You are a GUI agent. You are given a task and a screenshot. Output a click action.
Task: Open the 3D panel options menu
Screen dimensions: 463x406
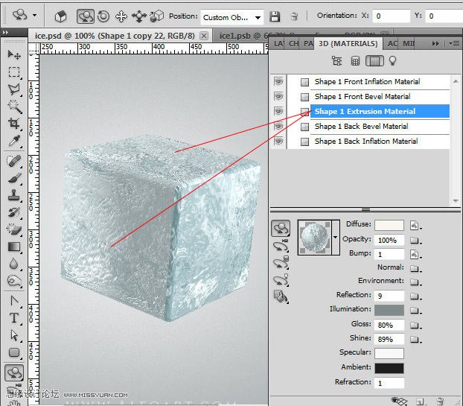[x=454, y=44]
